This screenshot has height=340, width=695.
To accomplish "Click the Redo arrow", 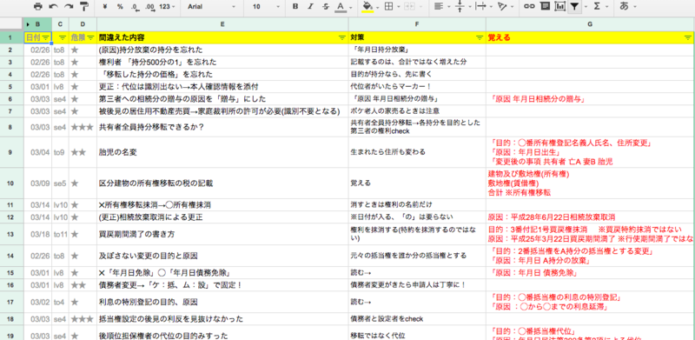I will tap(69, 7).
